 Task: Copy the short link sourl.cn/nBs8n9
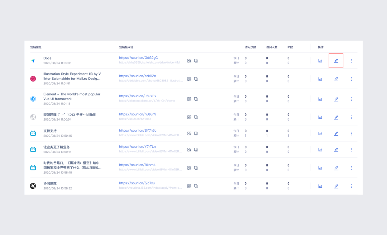point(196,117)
